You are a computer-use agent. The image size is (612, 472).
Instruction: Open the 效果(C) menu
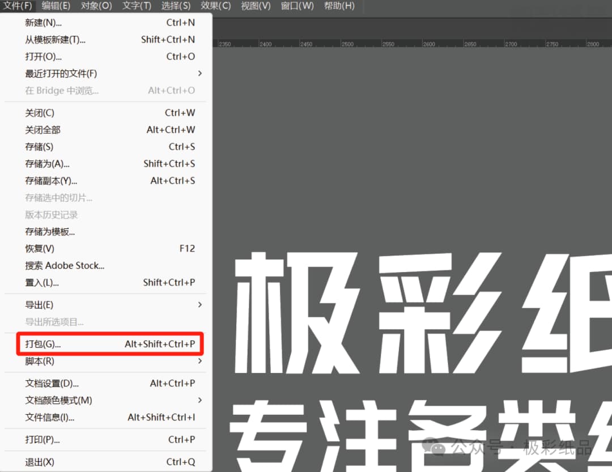point(215,6)
